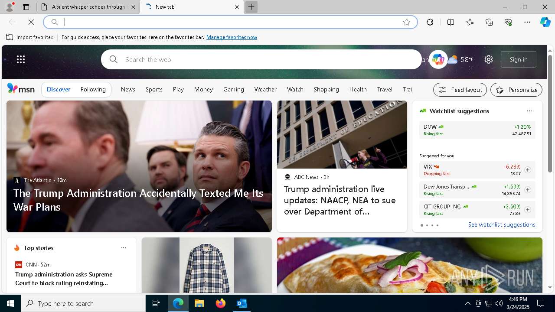Add this page to favorites star

click(407, 22)
